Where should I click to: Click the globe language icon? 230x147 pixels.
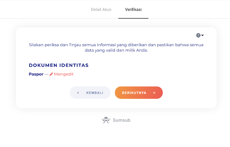point(198,35)
